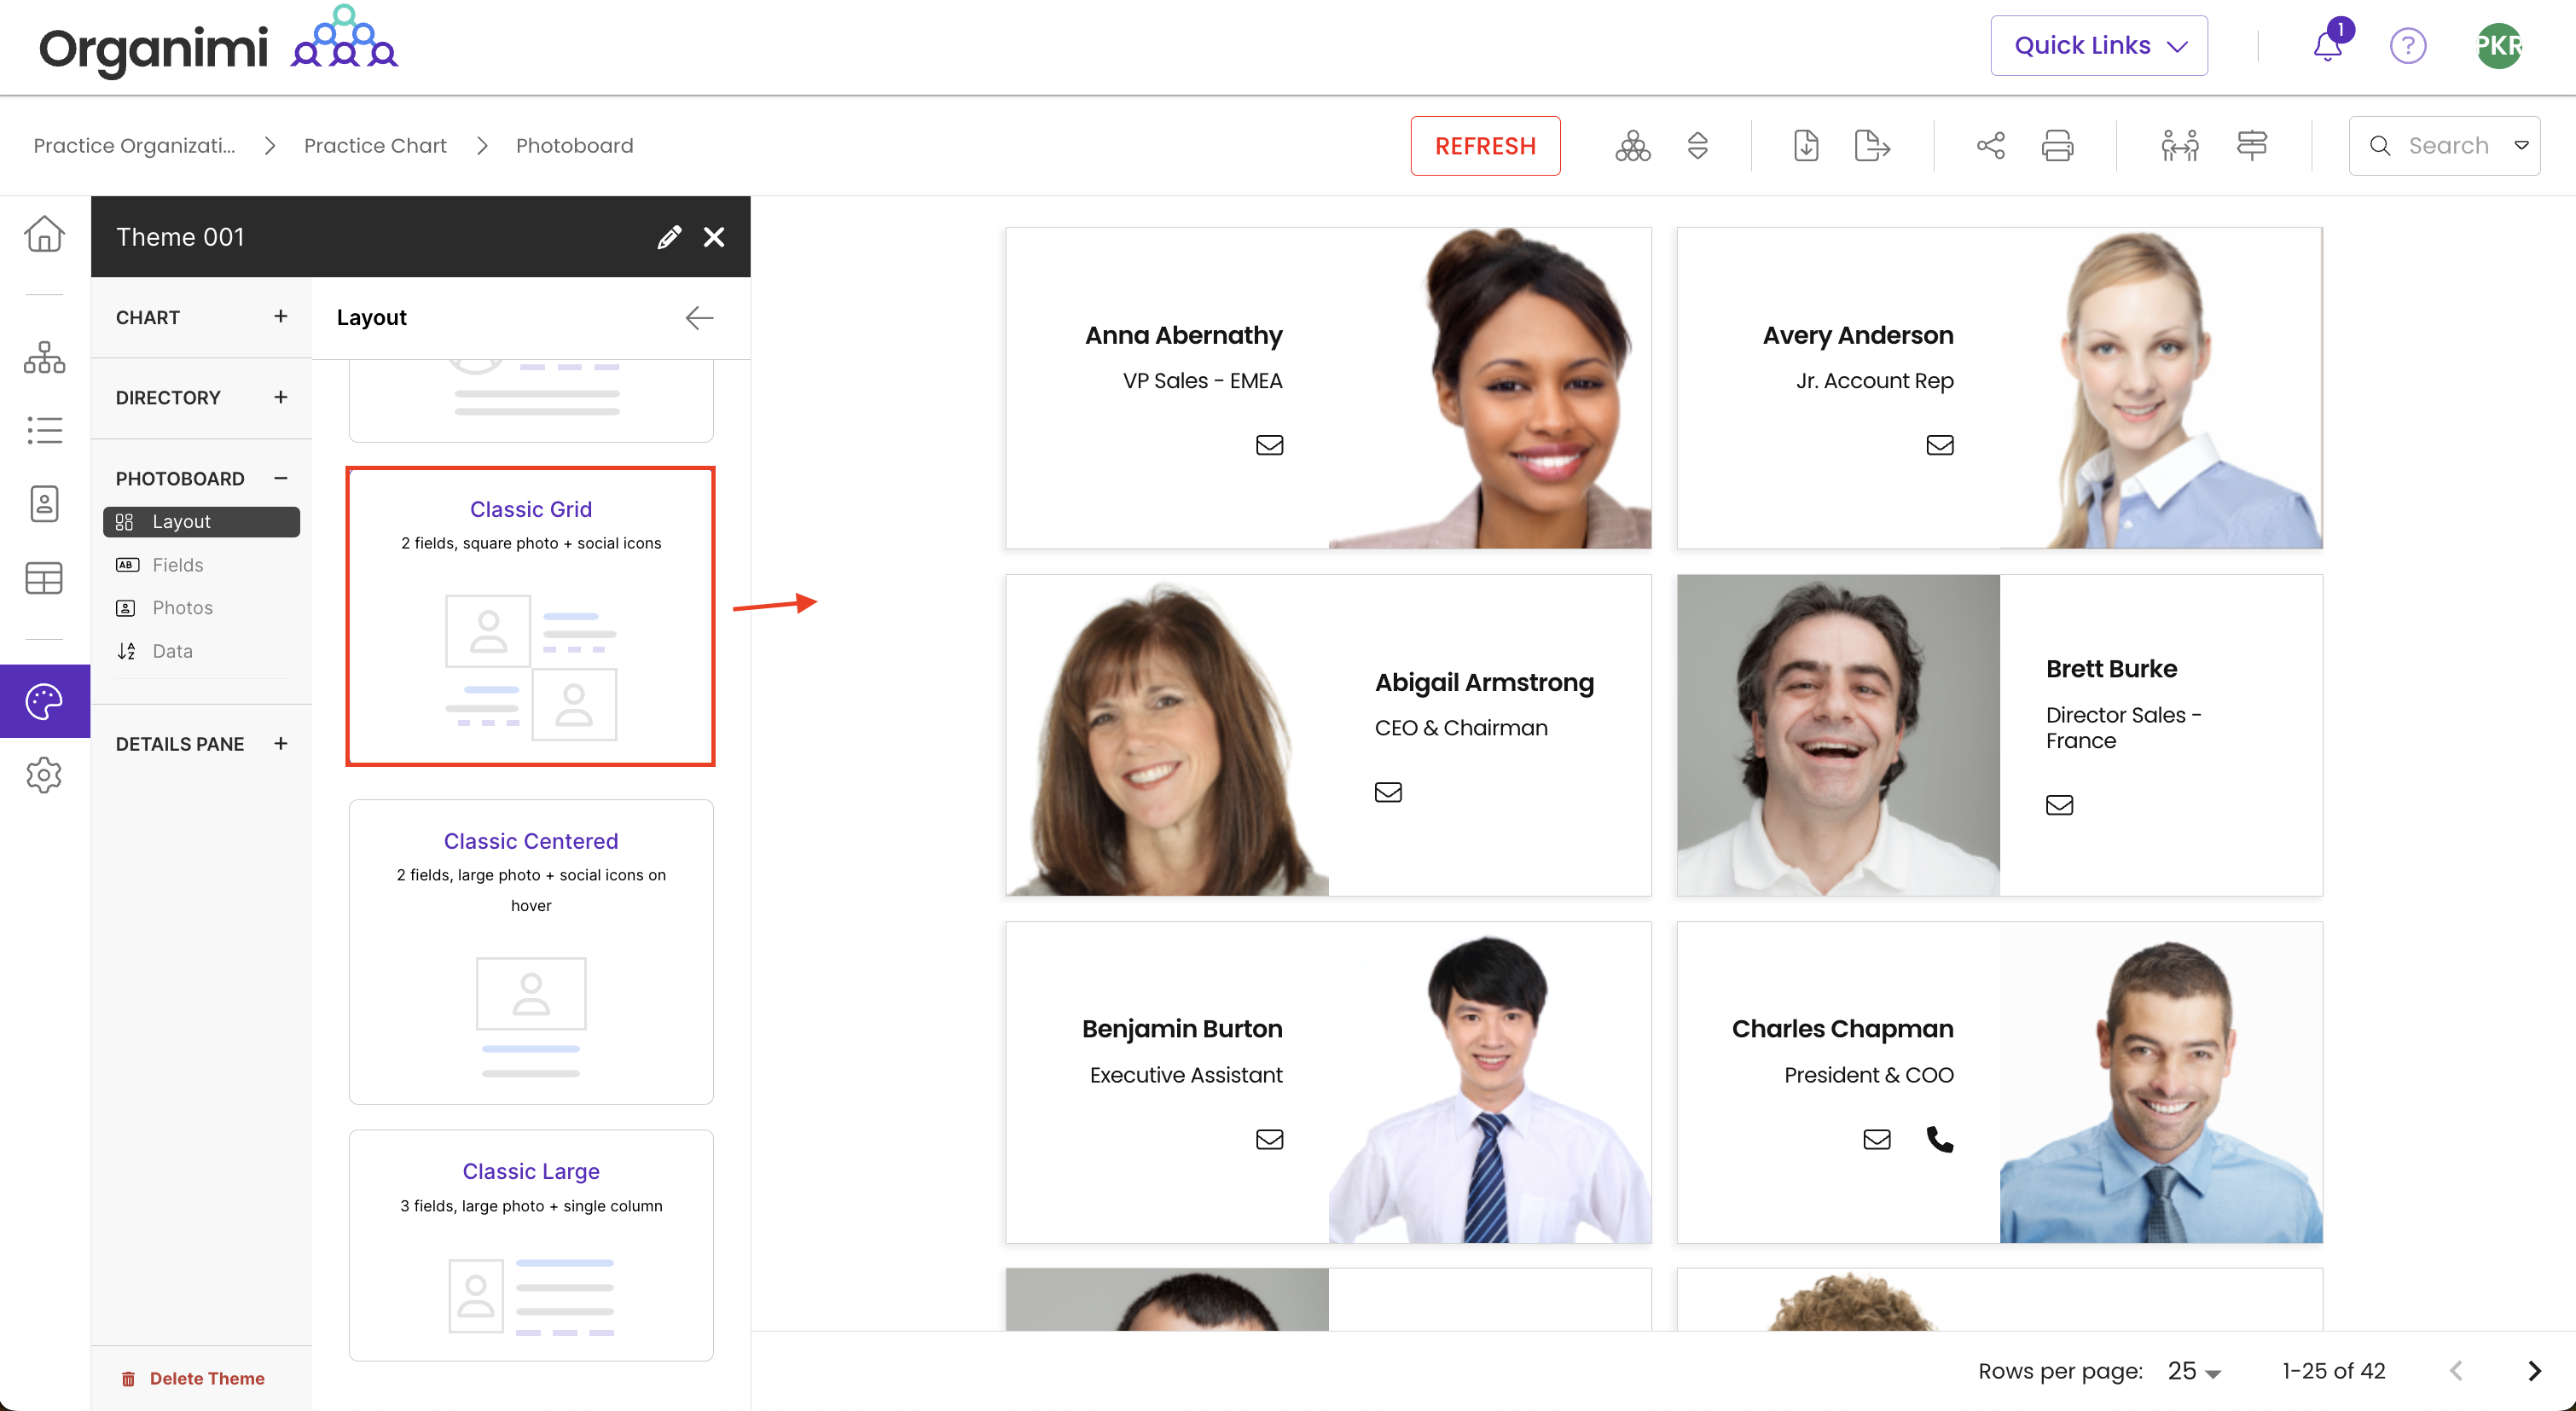
Task: Click the export toolbar icon
Action: tap(1871, 146)
